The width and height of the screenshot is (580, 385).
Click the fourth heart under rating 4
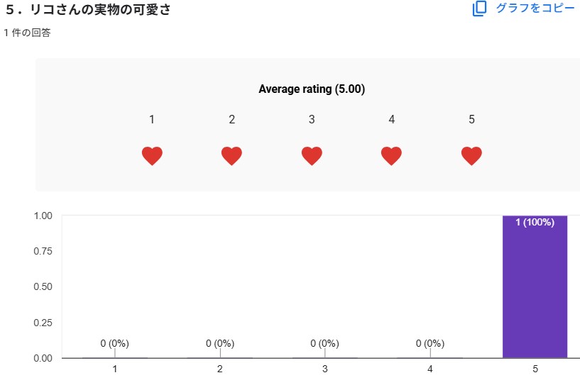pyautogui.click(x=391, y=156)
